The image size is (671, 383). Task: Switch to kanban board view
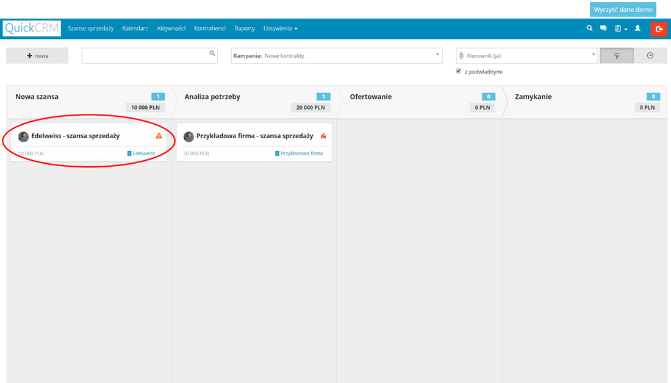pos(617,55)
